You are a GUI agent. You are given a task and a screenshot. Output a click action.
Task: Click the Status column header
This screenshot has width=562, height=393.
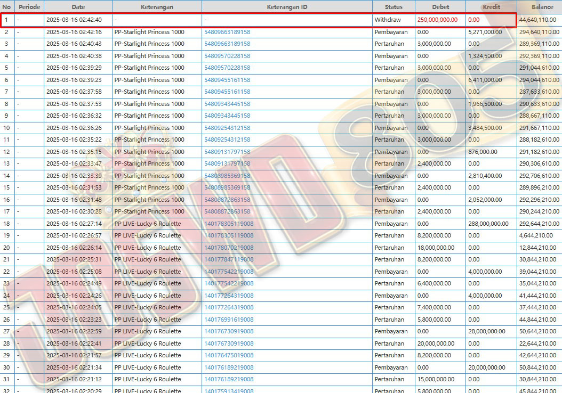coord(394,7)
